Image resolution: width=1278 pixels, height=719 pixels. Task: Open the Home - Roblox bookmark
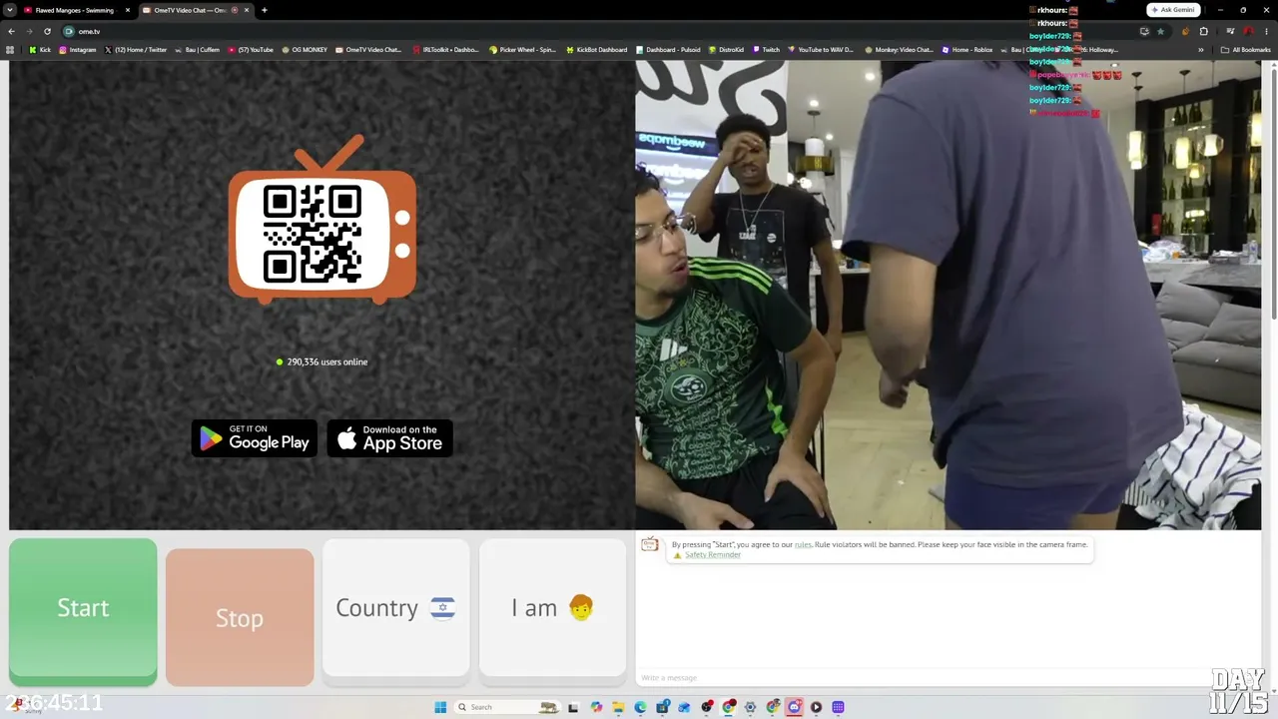[967, 50]
